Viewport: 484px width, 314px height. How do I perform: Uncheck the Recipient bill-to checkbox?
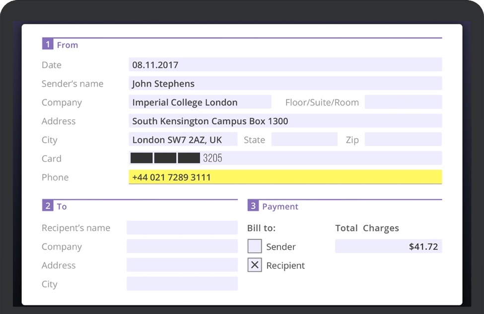click(x=255, y=265)
